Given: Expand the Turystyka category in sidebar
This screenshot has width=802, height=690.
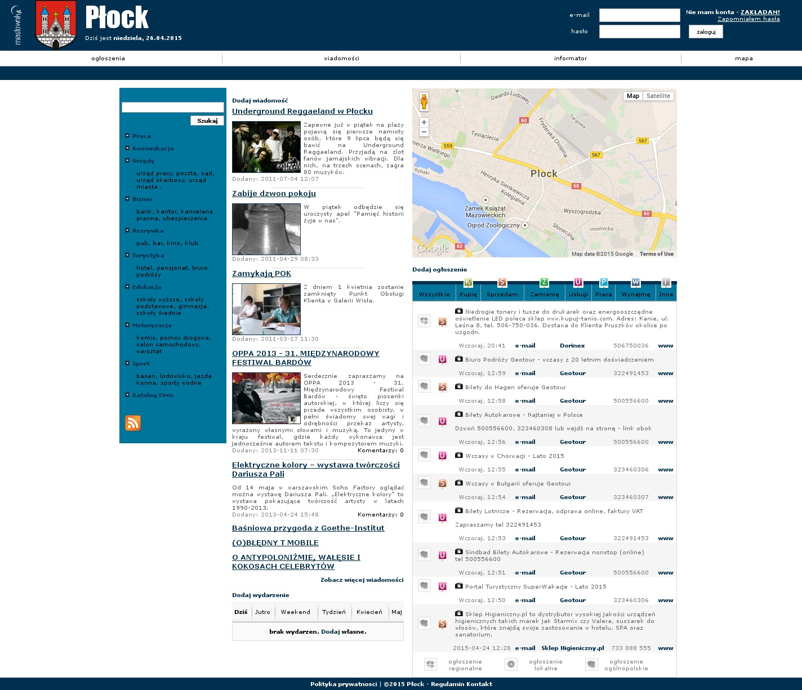Looking at the screenshot, I should point(148,256).
